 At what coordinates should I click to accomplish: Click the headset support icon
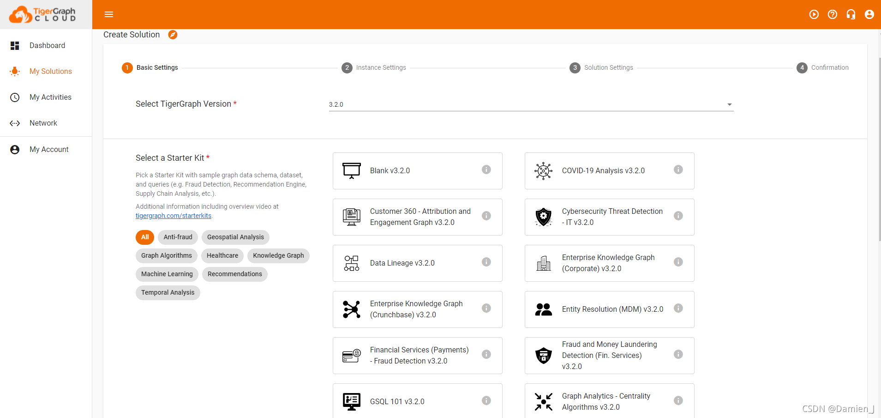coord(851,14)
